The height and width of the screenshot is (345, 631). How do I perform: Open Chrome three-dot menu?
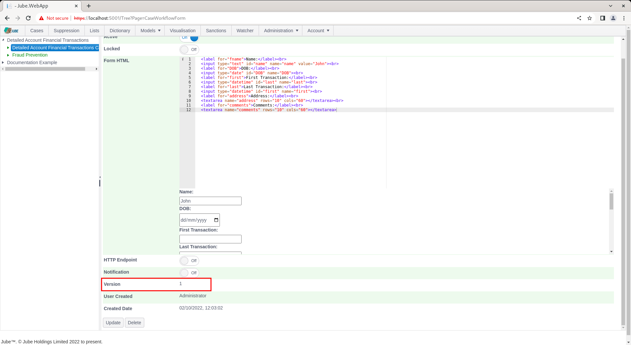tap(624, 18)
